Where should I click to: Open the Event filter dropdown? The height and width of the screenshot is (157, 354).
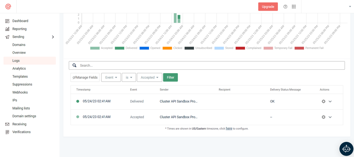(x=111, y=77)
